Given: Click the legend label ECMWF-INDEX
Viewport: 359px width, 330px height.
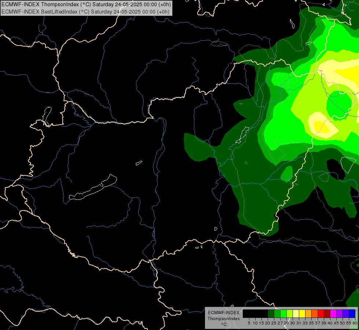Looking at the screenshot, I should coord(224,313).
